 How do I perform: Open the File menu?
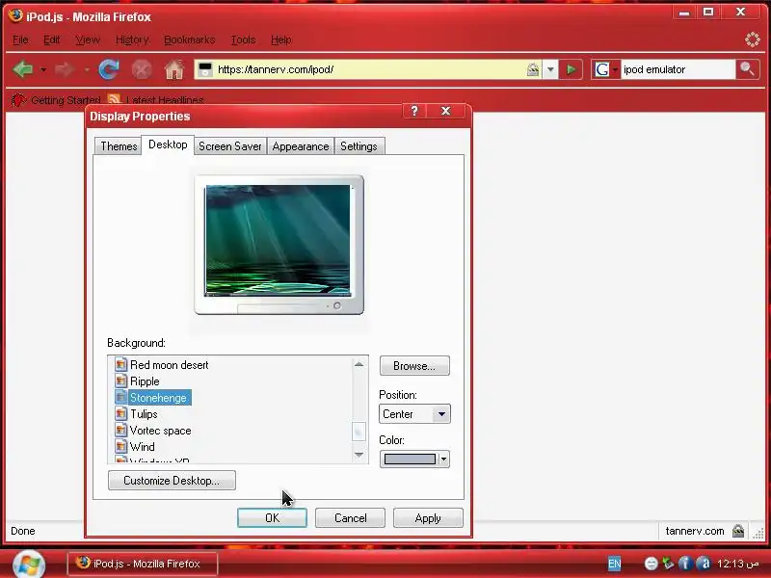click(20, 39)
